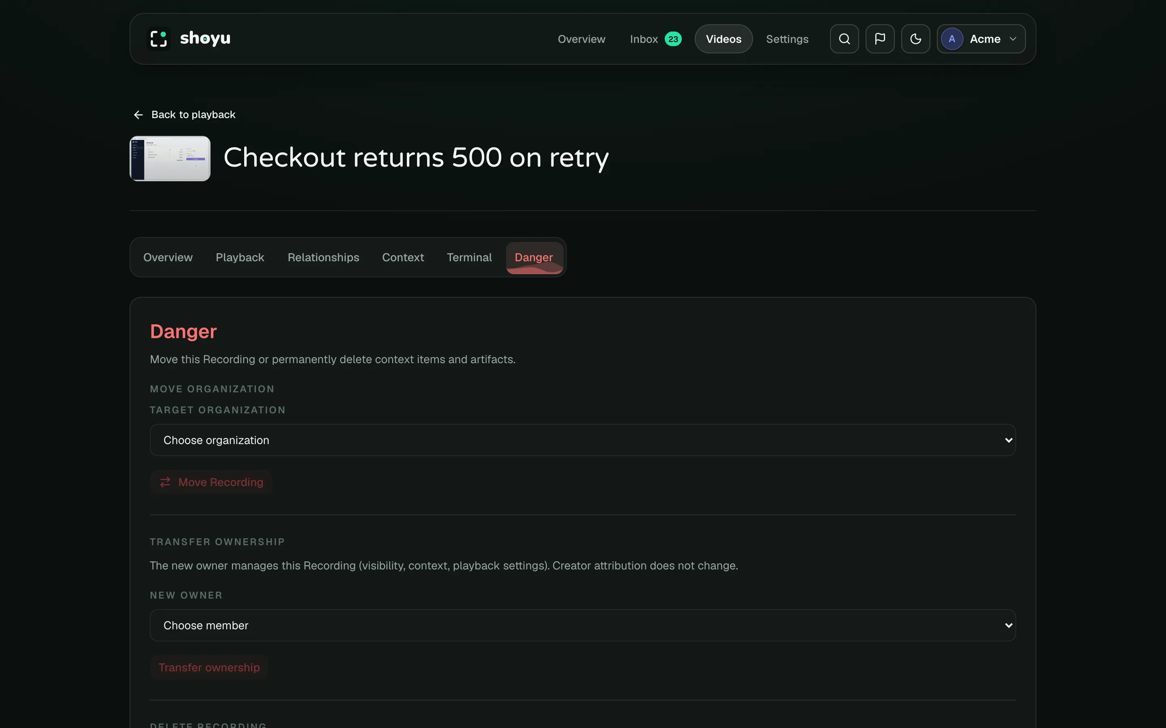Click the Transfer ownership button
The image size is (1166, 728).
point(209,667)
